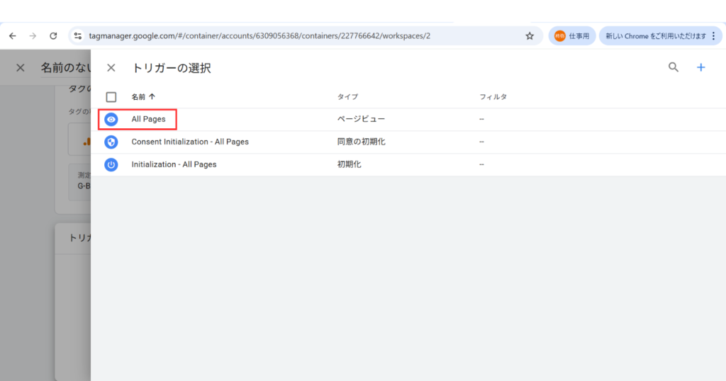726x381 pixels.
Task: Click the フィルタ column header
Action: 493,97
